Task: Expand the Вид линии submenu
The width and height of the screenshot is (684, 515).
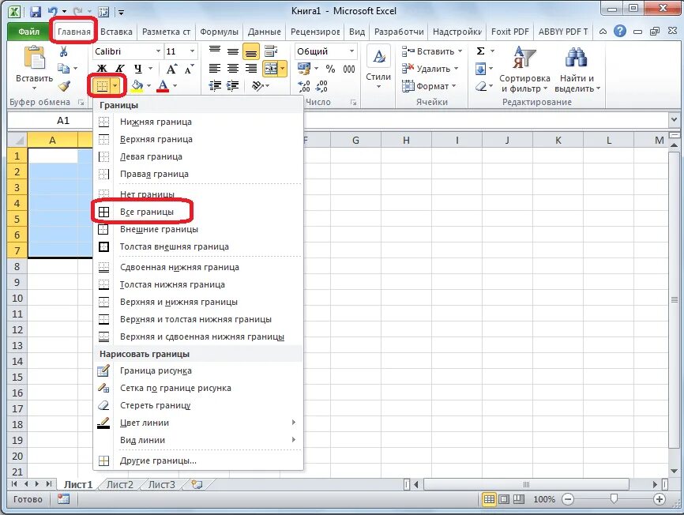Action: point(198,440)
